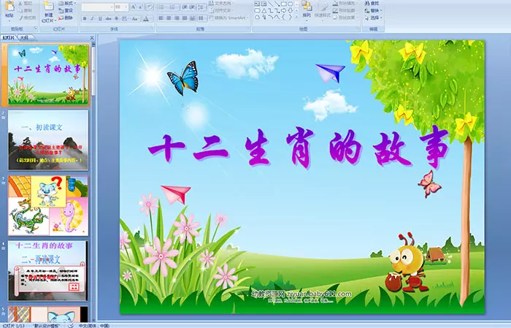Image resolution: width=511 pixels, height=328 pixels.
Task: Click the Grow Font icon
Action: (134, 7)
